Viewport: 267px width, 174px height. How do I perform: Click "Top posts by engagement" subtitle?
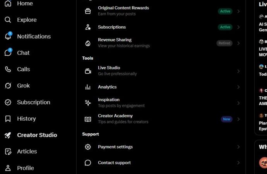pos(121,106)
